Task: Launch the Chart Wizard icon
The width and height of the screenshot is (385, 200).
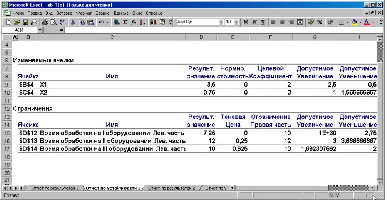Action: click(153, 22)
